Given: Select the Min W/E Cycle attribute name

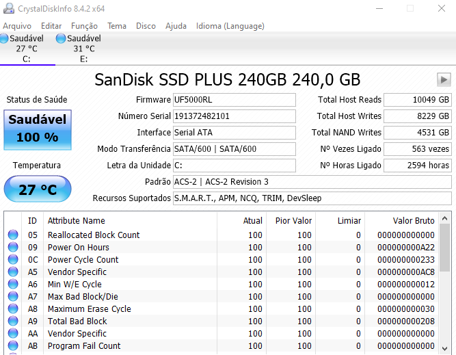Looking at the screenshot, I should pos(75,284).
